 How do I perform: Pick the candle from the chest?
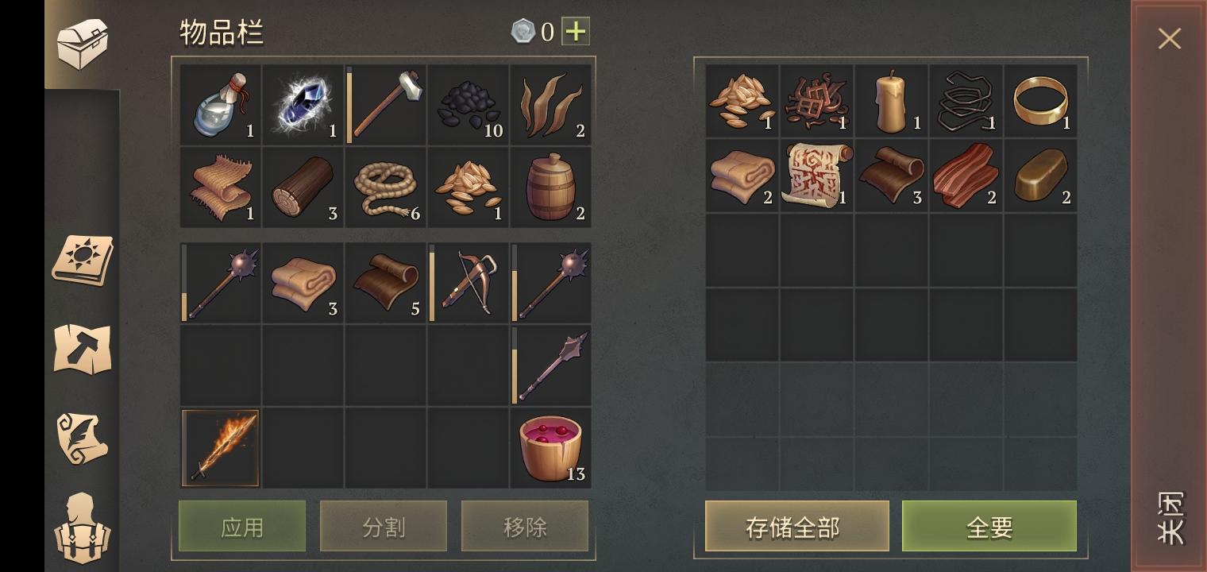click(892, 101)
